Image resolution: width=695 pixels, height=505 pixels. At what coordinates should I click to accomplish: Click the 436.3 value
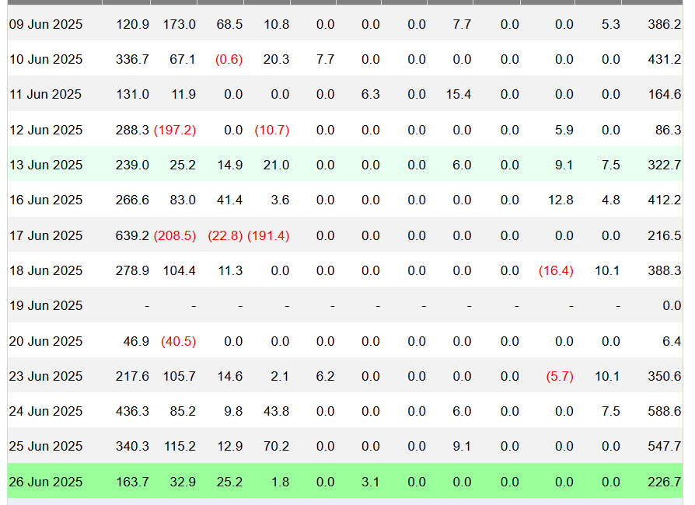132,411
